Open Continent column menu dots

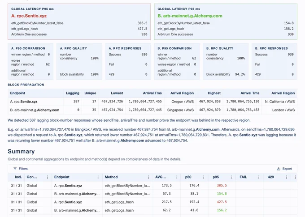pos(48,177)
